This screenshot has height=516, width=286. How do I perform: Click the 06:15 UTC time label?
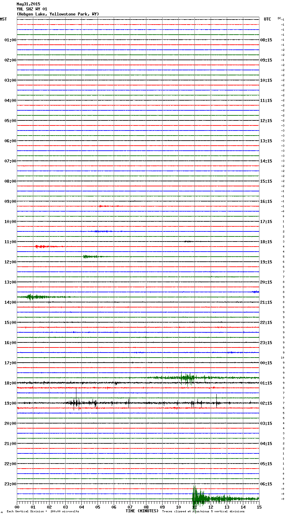pyautogui.click(x=266, y=484)
